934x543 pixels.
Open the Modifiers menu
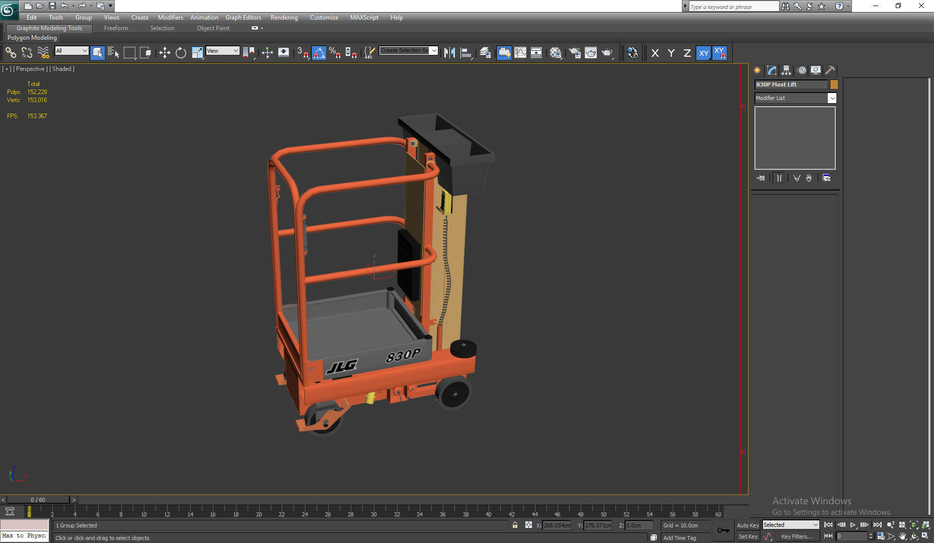170,18
